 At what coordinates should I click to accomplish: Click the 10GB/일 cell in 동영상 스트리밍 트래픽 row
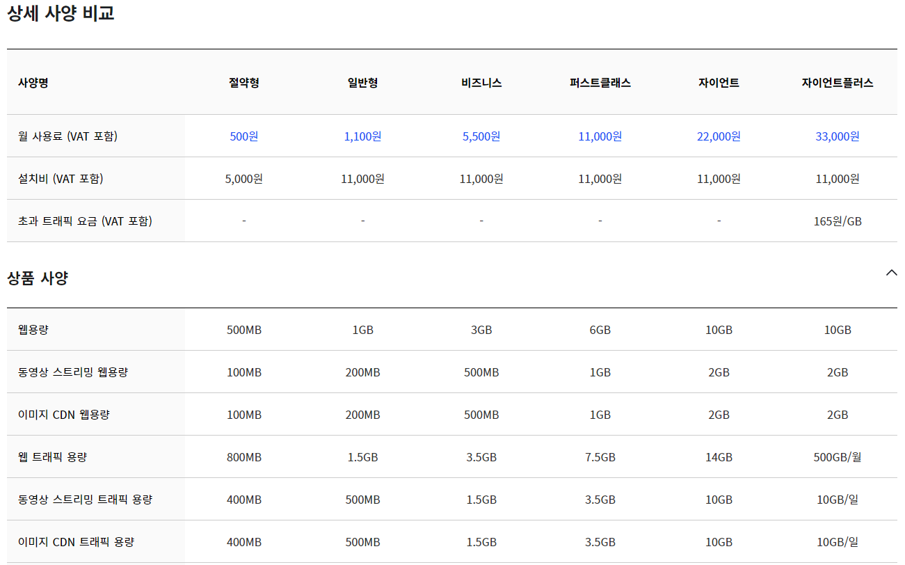(x=838, y=500)
